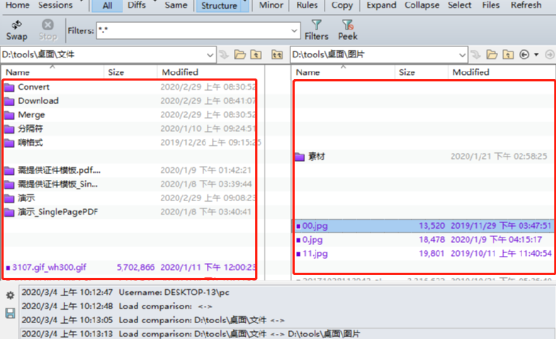This screenshot has height=339, width=556.
Task: Open the log panel gear settings
Action: (x=10, y=295)
